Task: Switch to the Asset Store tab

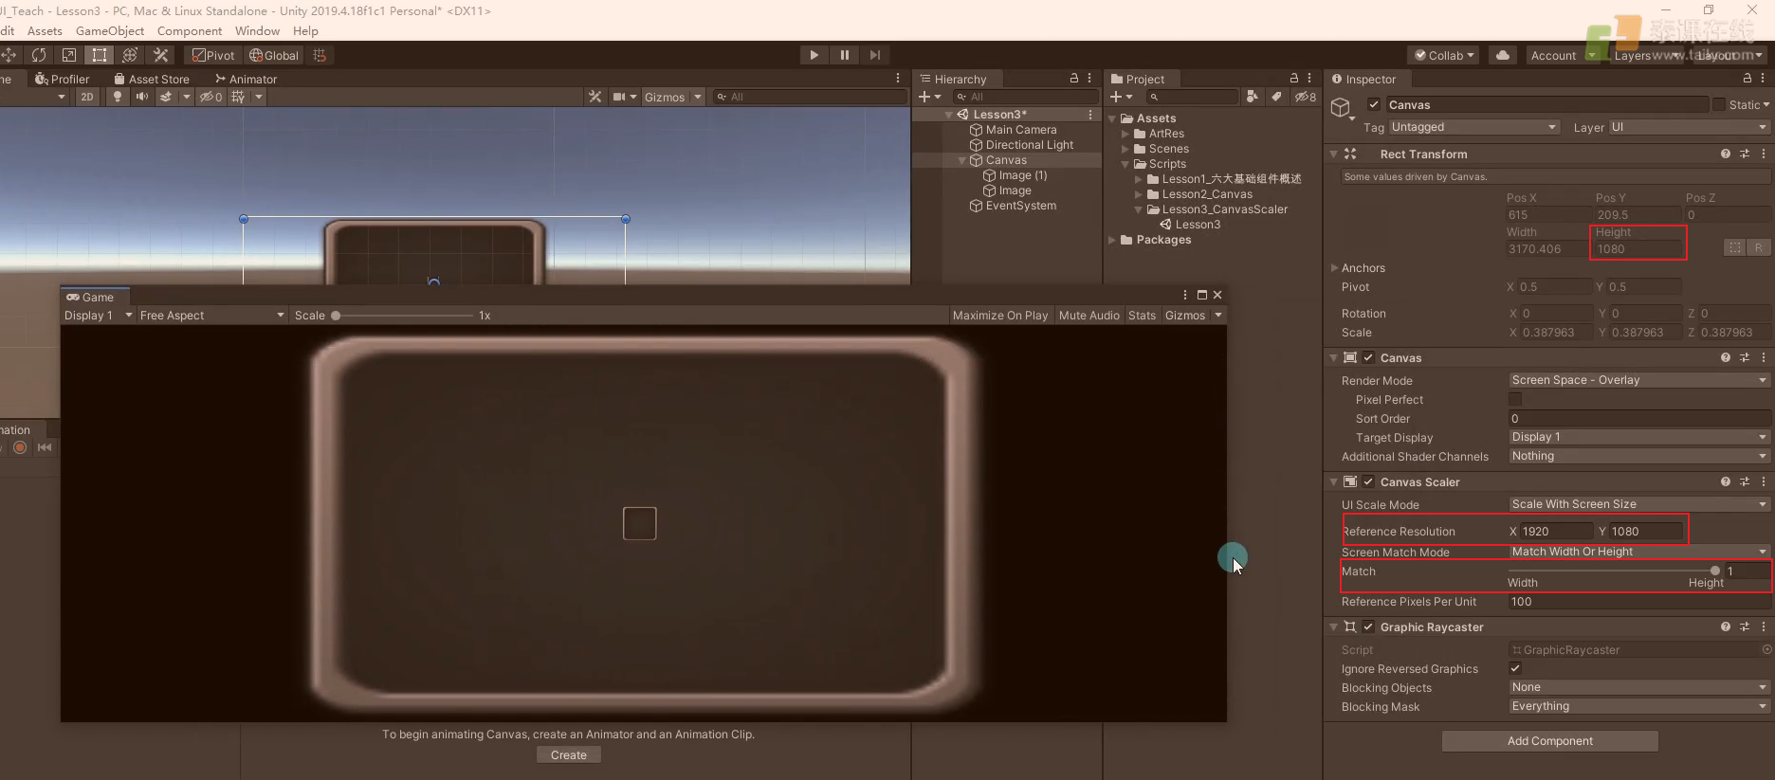Action: pos(152,80)
